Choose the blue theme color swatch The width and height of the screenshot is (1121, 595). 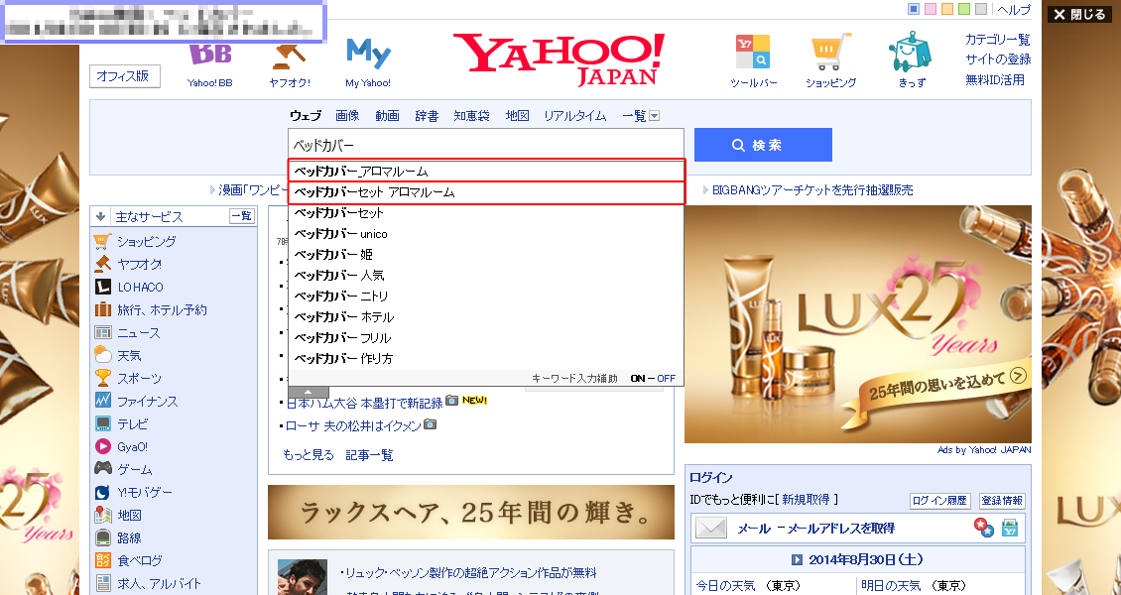pyautogui.click(x=913, y=9)
